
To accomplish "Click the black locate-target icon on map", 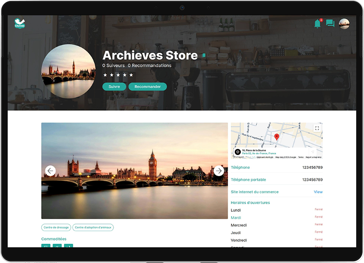I will (x=238, y=152).
